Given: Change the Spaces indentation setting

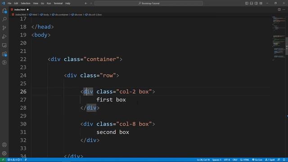Looking at the screenshot, I should pos(217,160).
